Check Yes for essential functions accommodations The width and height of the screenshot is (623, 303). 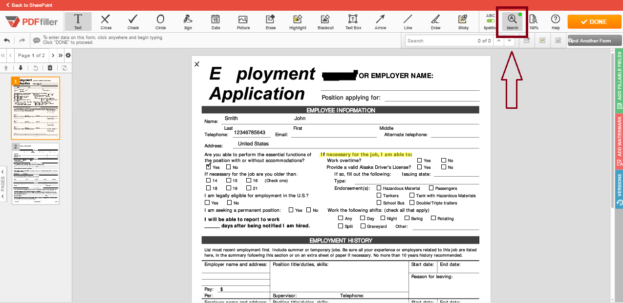point(209,167)
